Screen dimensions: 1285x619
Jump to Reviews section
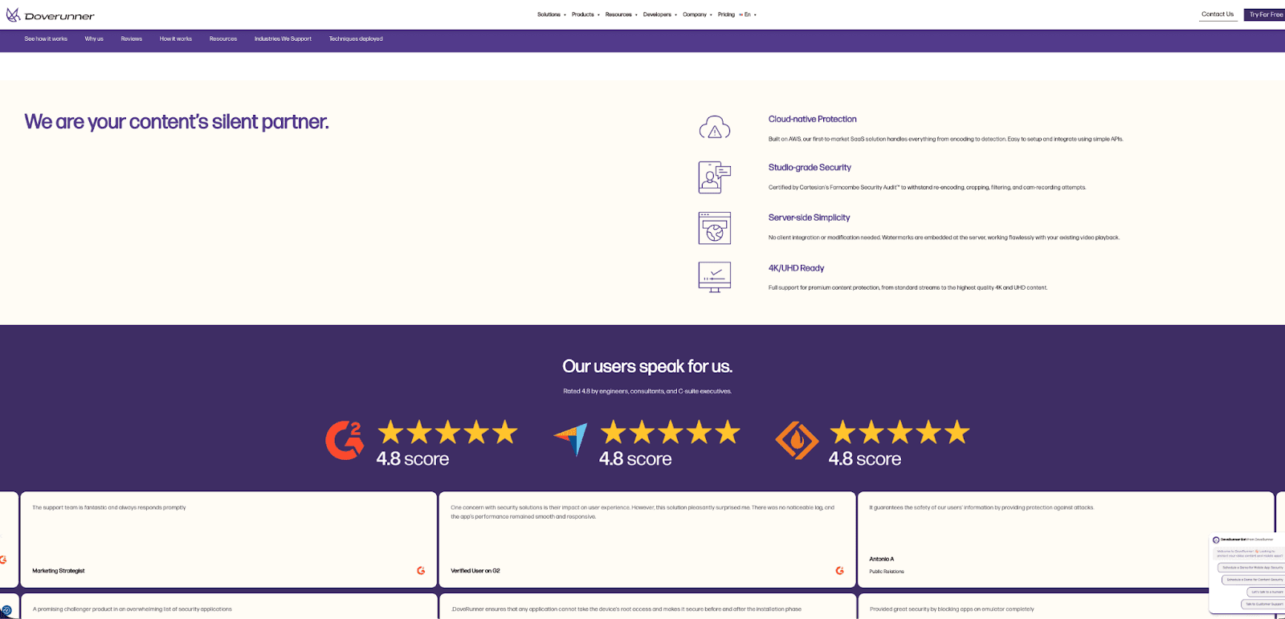click(x=132, y=39)
